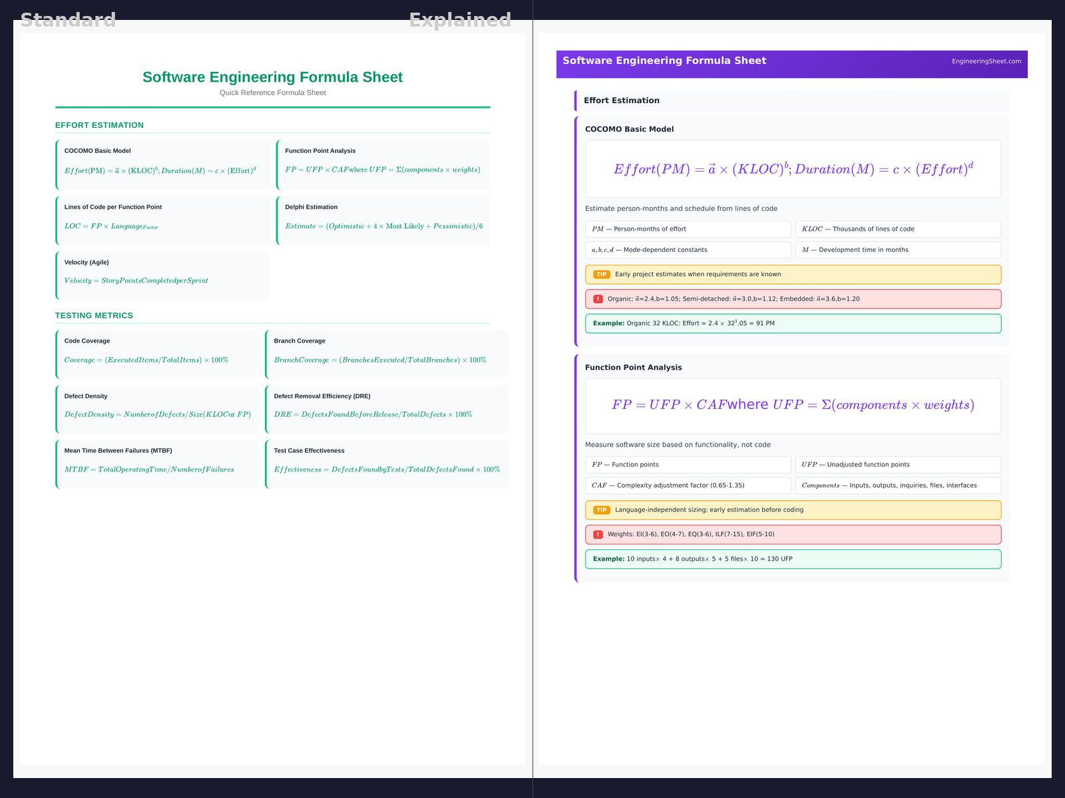The image size is (1065, 798).
Task: Select the TESTING METRICS section heading
Action: [94, 316]
